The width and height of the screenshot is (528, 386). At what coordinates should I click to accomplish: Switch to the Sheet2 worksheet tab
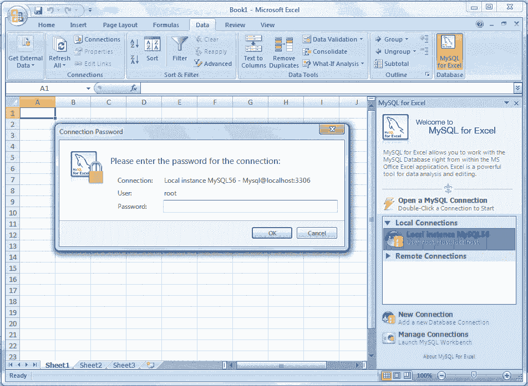[x=90, y=365]
